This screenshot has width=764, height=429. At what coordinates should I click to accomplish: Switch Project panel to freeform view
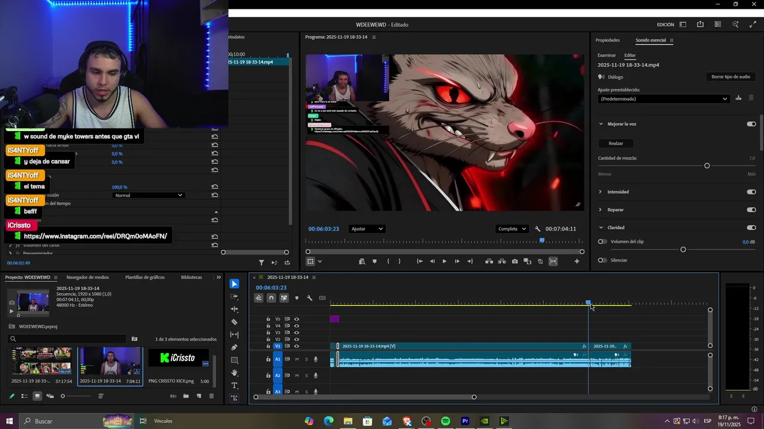pos(50,396)
